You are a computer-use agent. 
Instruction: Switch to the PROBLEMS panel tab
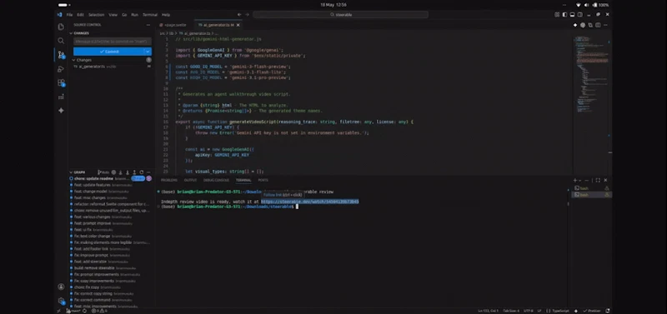(x=169, y=180)
